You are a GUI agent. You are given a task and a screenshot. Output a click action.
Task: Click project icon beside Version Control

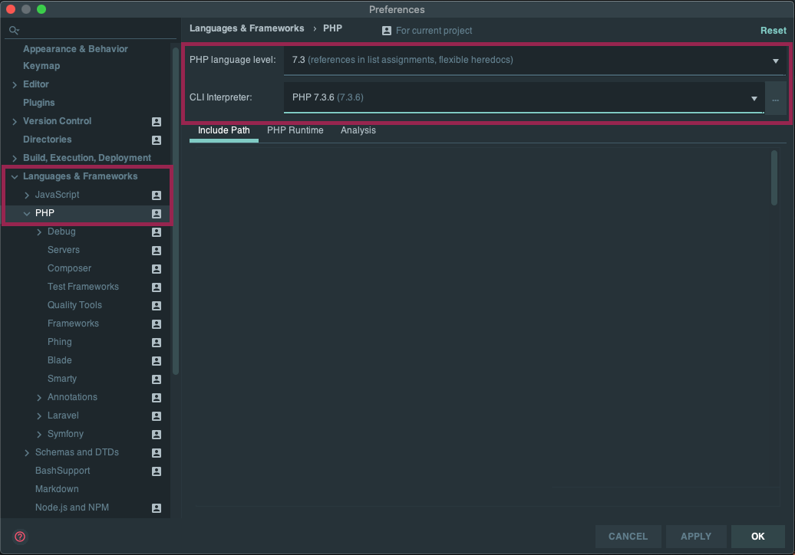(x=157, y=122)
